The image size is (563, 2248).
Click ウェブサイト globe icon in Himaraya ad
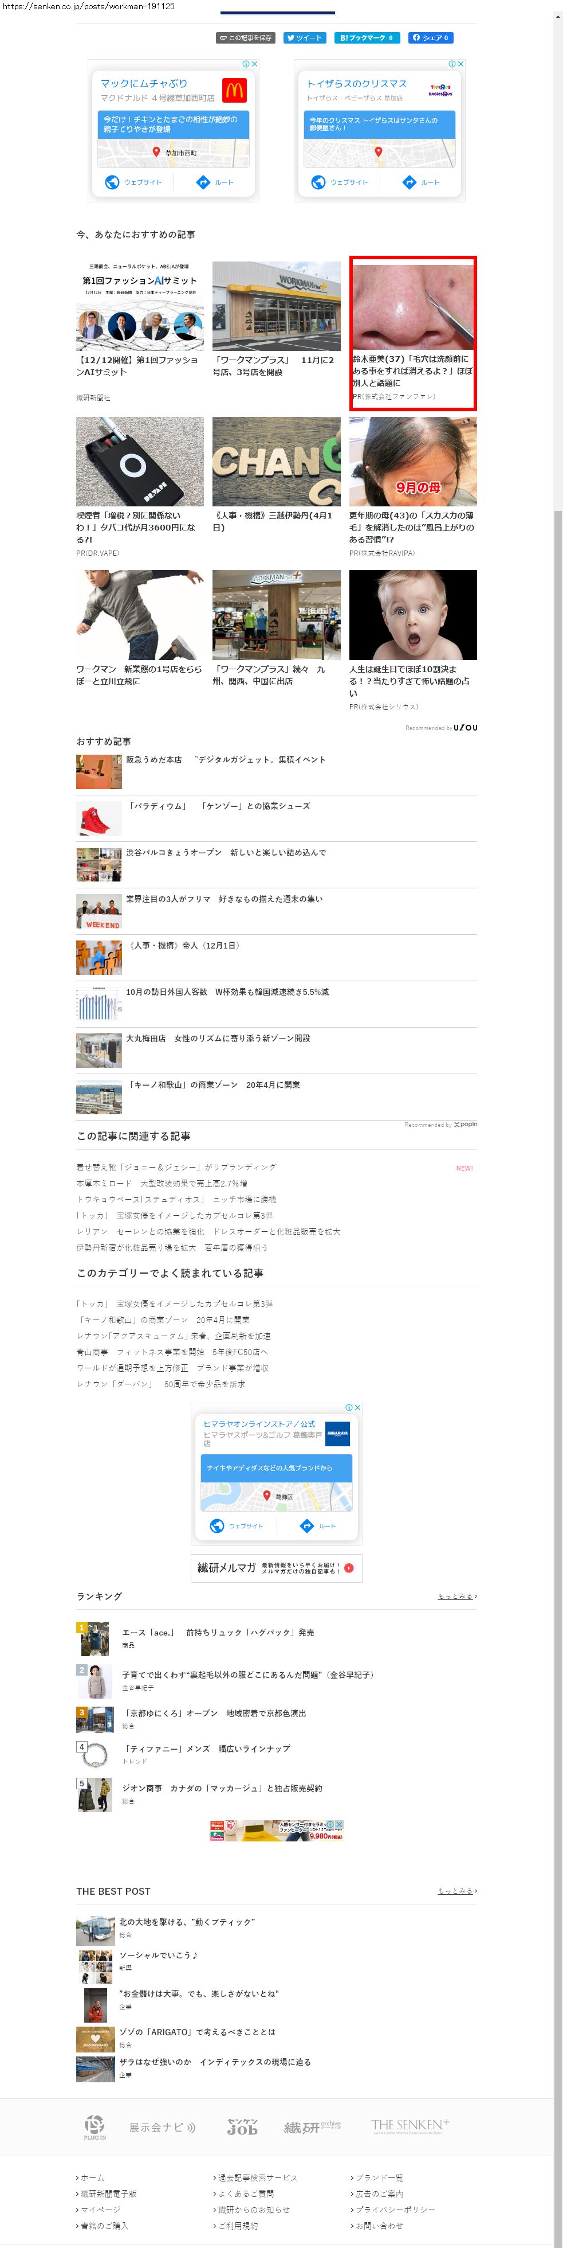pos(217,1525)
